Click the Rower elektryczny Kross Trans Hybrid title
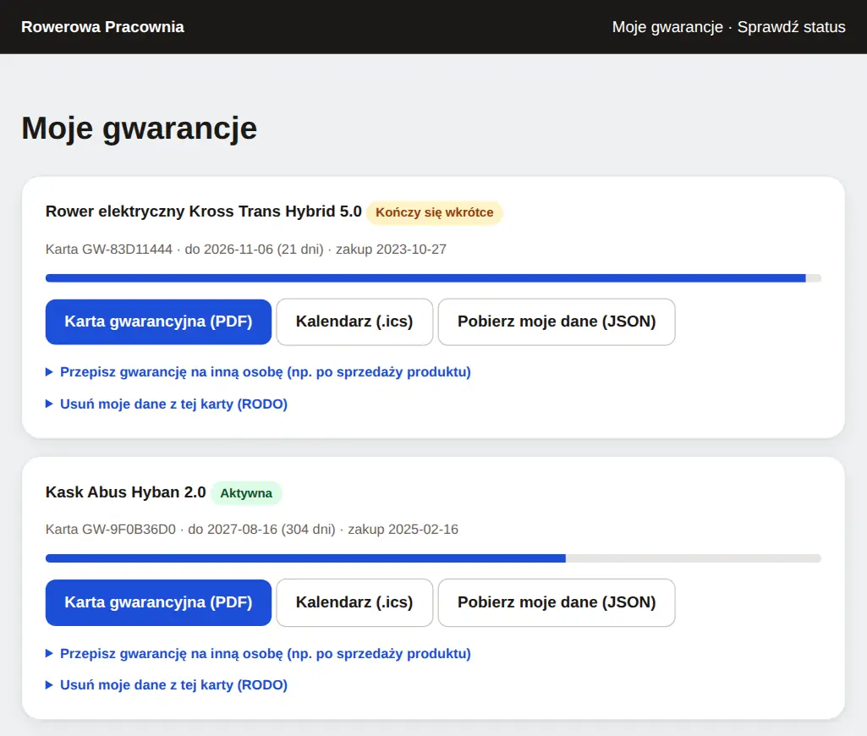 (x=204, y=211)
